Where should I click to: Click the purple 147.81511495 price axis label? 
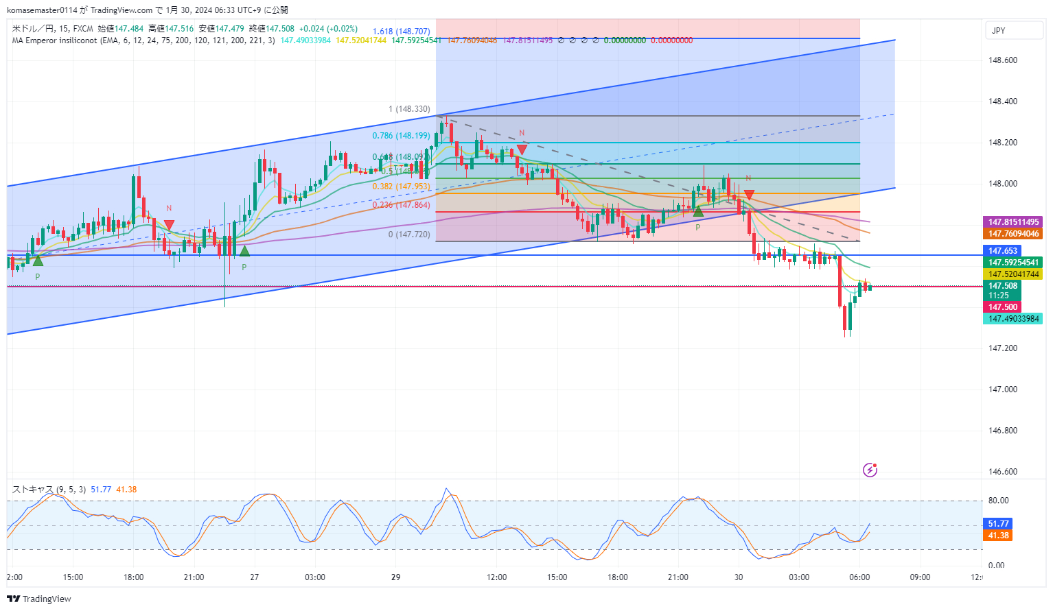[1013, 222]
